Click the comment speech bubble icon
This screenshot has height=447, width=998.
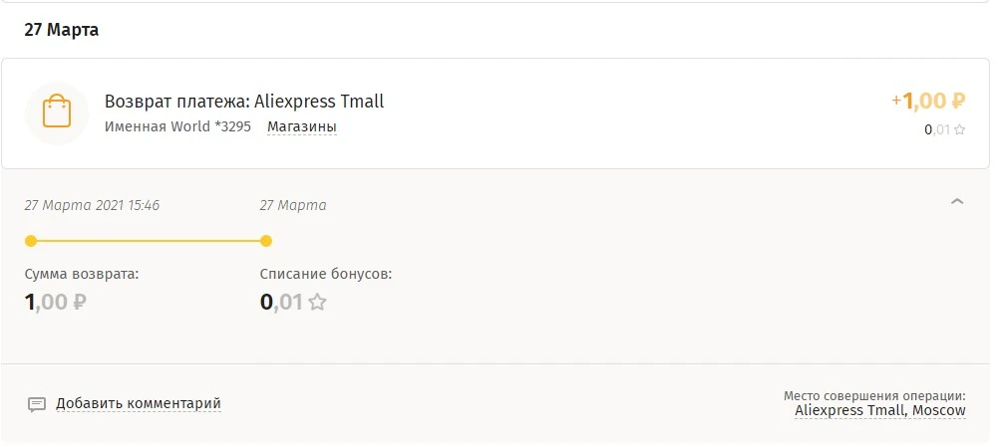click(x=37, y=404)
